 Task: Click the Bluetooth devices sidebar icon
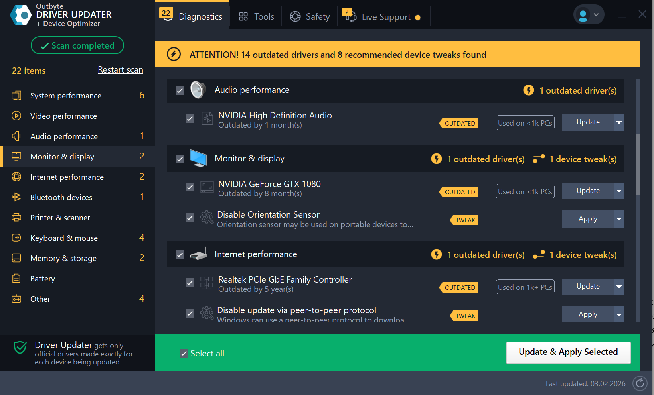pos(16,197)
